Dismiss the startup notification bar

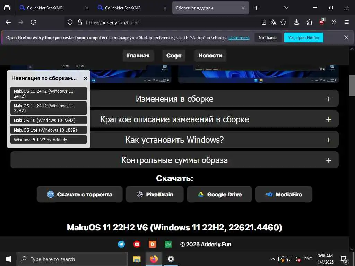pyautogui.click(x=346, y=37)
